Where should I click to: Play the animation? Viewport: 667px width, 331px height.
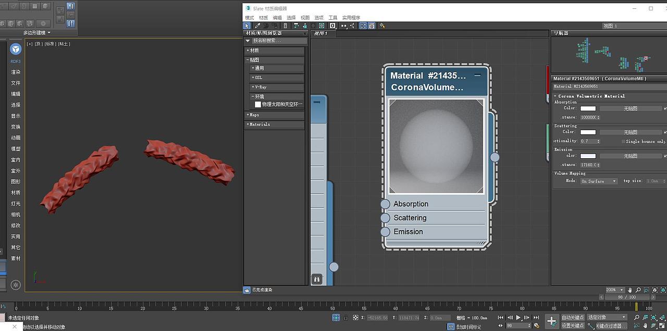(518, 317)
